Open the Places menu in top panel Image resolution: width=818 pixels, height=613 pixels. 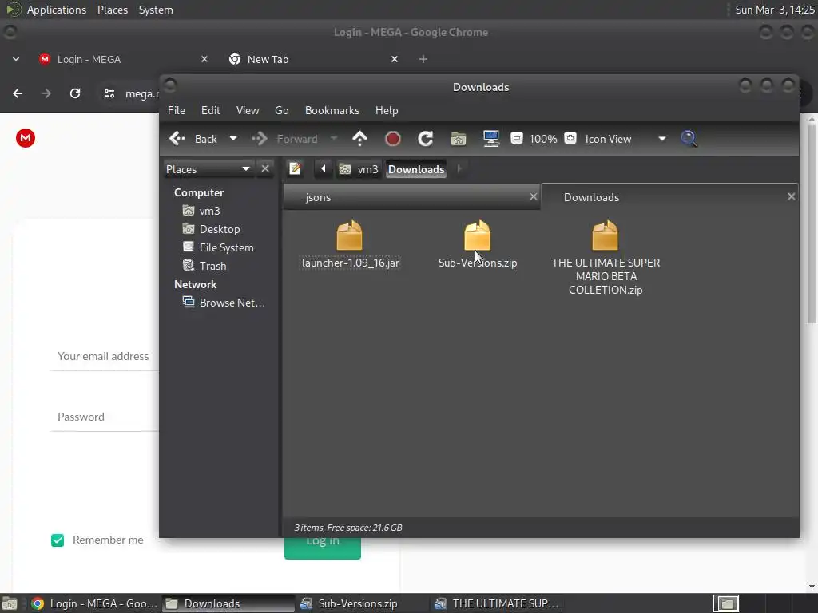[112, 10]
